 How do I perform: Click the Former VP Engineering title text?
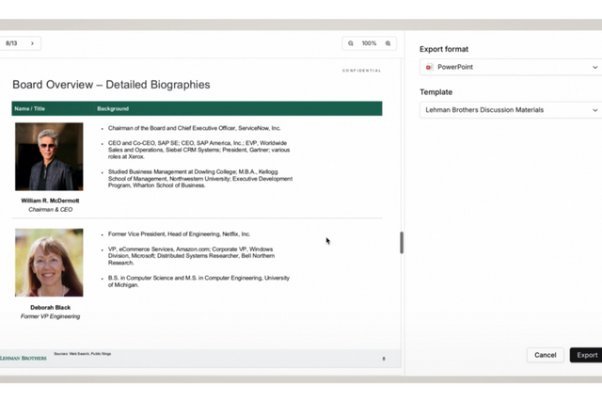[x=49, y=317]
